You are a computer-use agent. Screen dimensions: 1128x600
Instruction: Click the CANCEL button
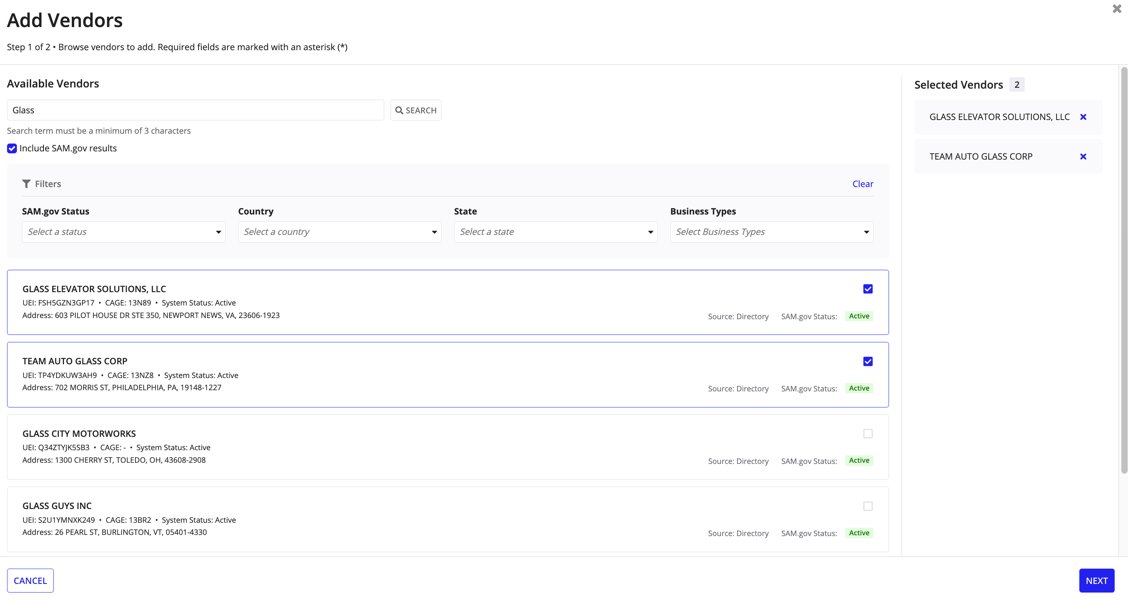30,581
